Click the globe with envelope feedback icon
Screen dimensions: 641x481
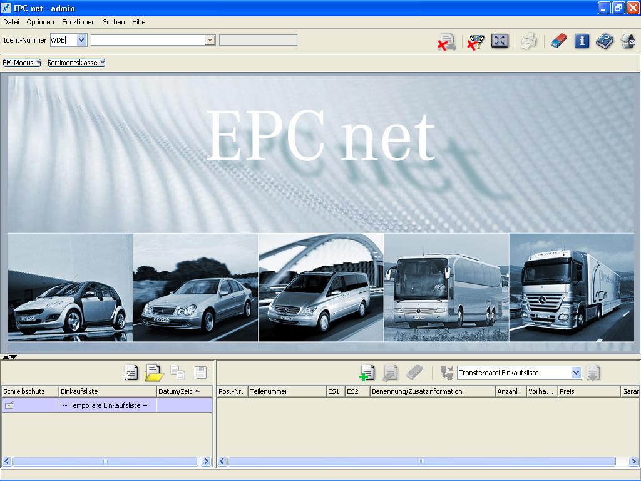pos(628,41)
